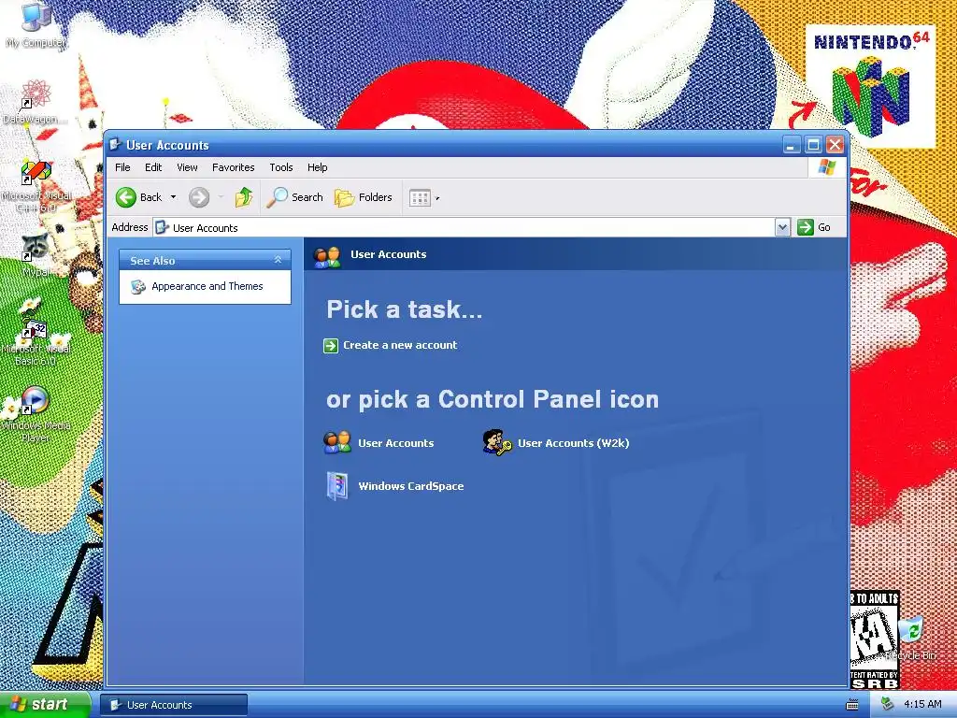Open the Help menu

[318, 167]
